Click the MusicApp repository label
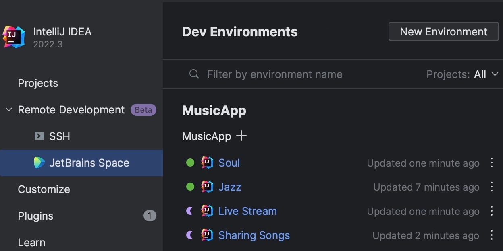The image size is (503, 251). [x=207, y=136]
